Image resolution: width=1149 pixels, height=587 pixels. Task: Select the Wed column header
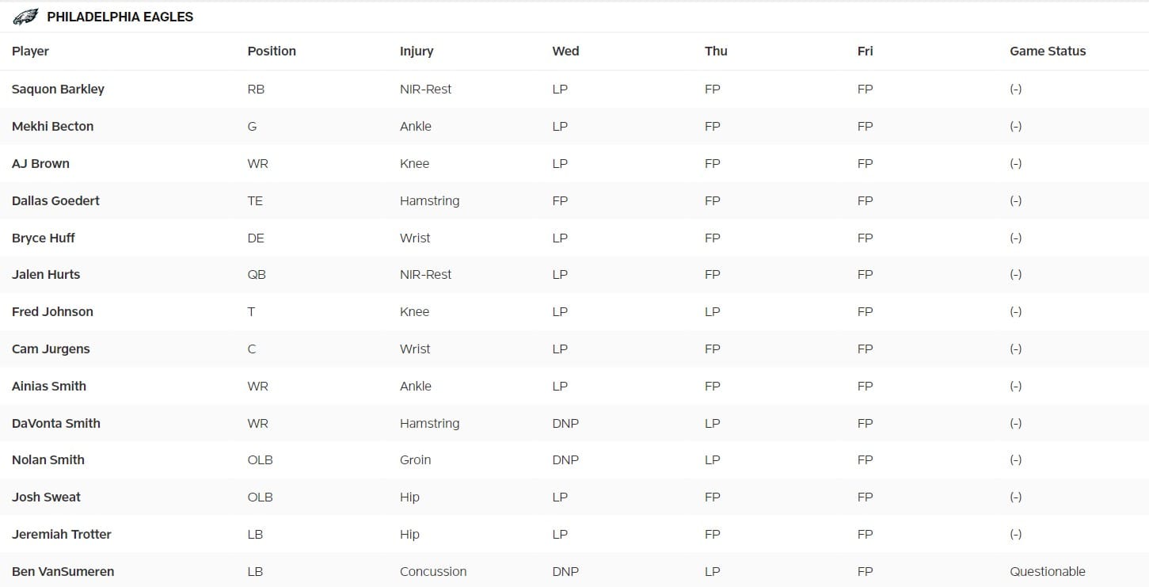[x=565, y=51]
